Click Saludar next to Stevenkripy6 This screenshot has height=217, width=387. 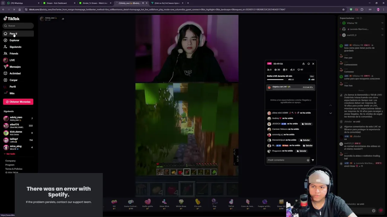click(x=305, y=140)
